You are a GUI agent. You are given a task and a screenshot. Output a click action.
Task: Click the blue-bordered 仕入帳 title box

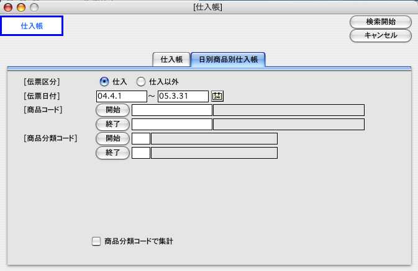pyautogui.click(x=32, y=25)
